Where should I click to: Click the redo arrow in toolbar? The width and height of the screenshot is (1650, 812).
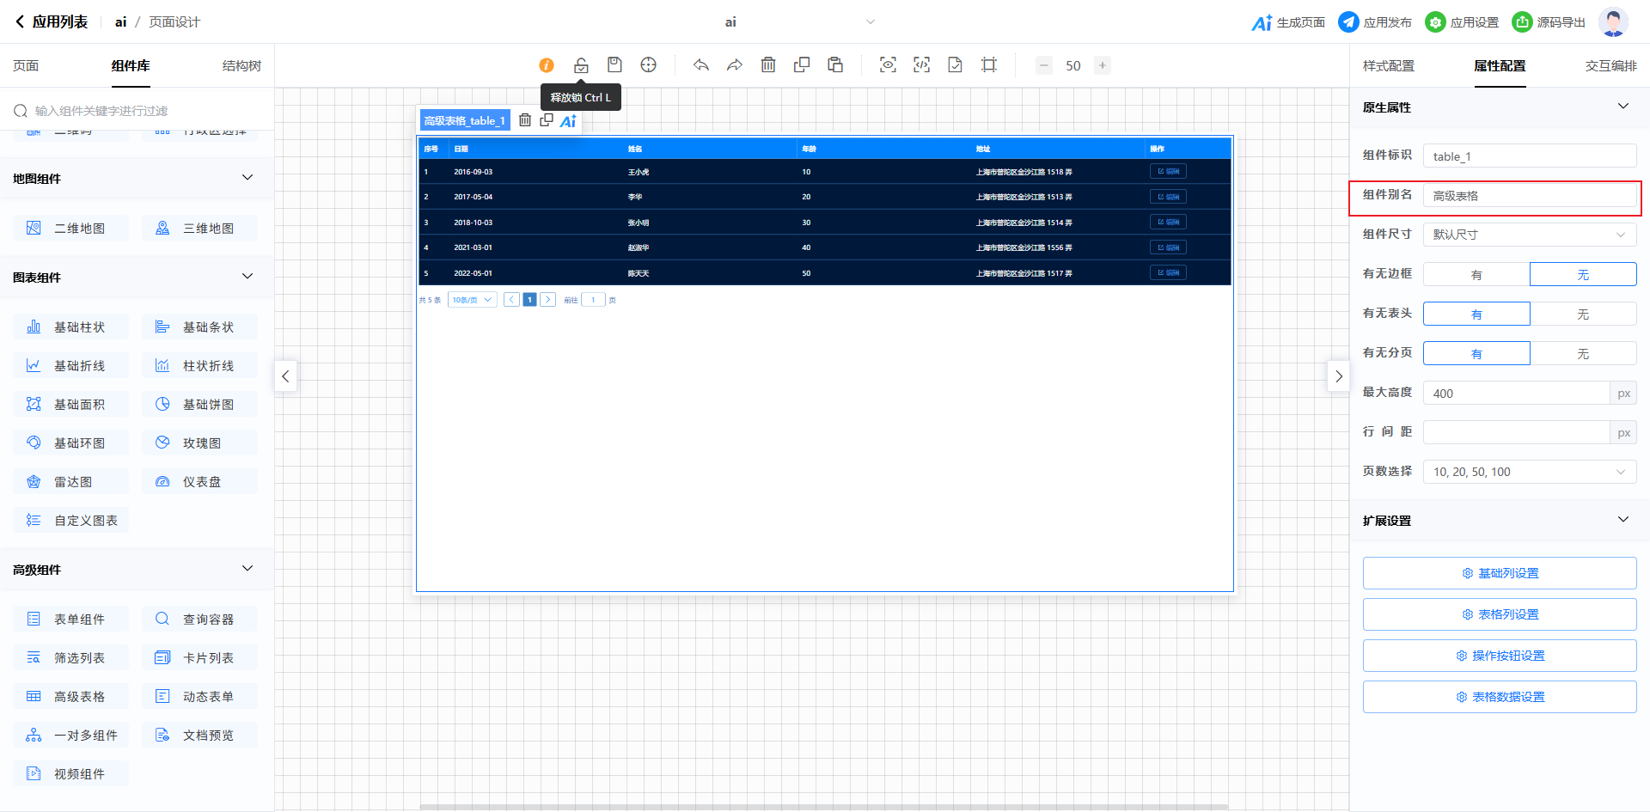click(x=734, y=65)
